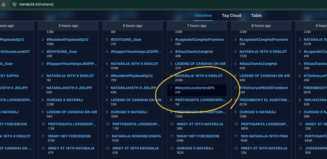Image resolution: width=327 pixels, height=159 pixels.
Task: Open the 16th NATARAJA WITH PING trend
Action: pyautogui.click(x=264, y=136)
